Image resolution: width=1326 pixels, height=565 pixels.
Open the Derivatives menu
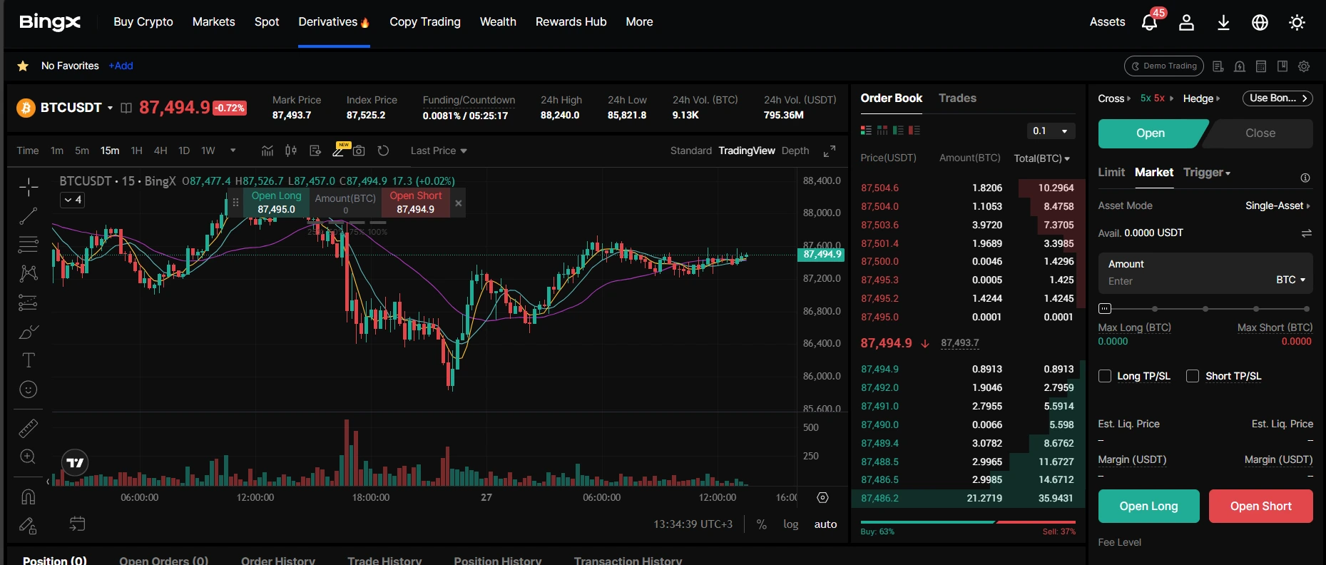pyautogui.click(x=334, y=22)
